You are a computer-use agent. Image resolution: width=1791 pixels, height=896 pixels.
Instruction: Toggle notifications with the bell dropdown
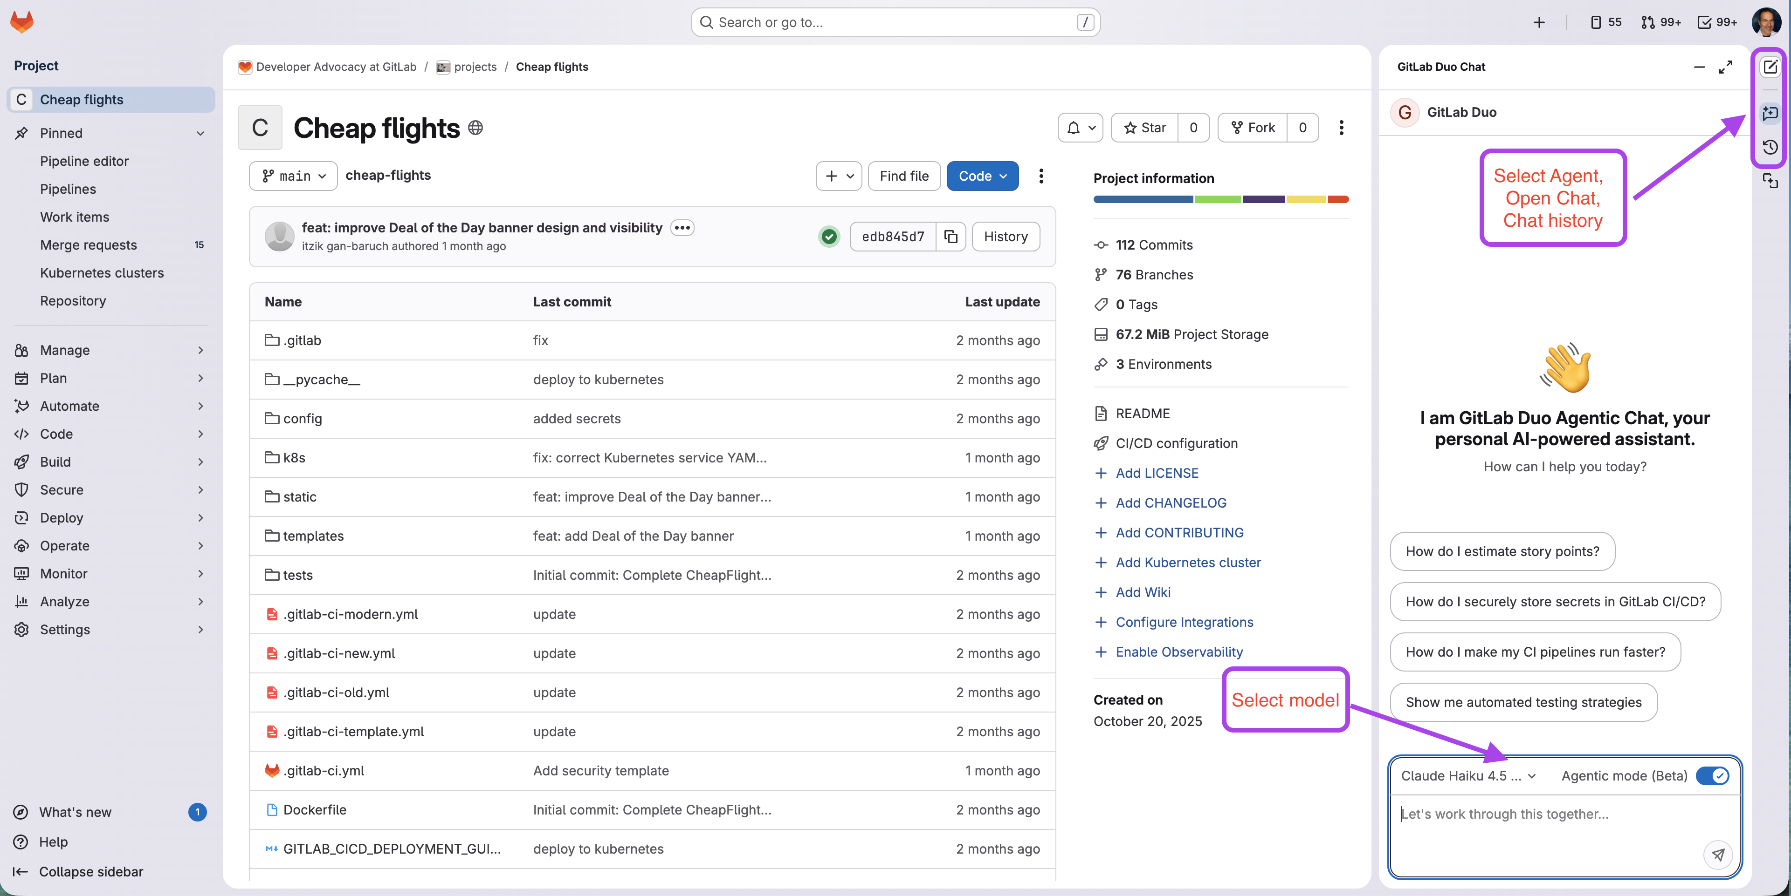click(1080, 127)
